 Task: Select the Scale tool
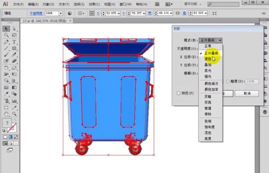pos(14,68)
